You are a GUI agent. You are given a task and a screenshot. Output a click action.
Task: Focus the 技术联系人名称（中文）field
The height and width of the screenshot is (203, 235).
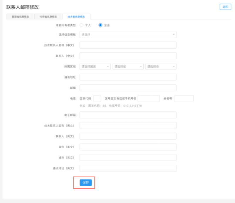[128, 45]
